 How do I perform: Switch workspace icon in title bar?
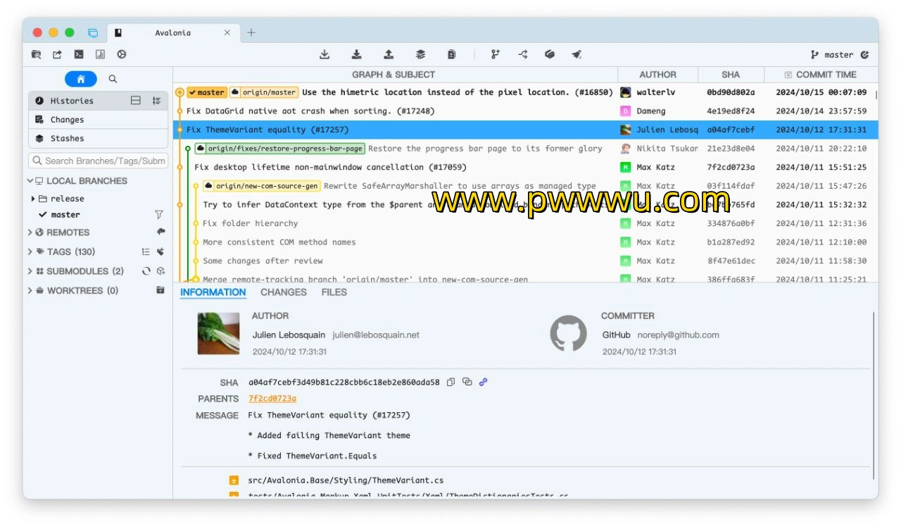tap(93, 32)
